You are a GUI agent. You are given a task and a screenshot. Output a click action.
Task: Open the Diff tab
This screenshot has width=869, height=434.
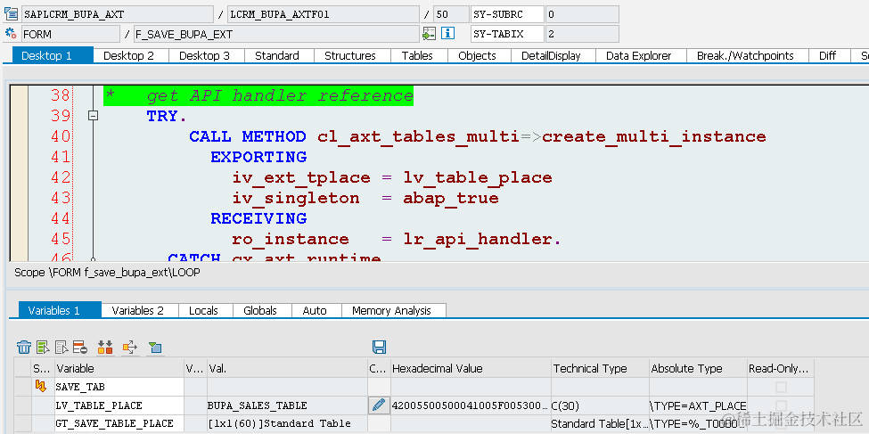click(827, 55)
